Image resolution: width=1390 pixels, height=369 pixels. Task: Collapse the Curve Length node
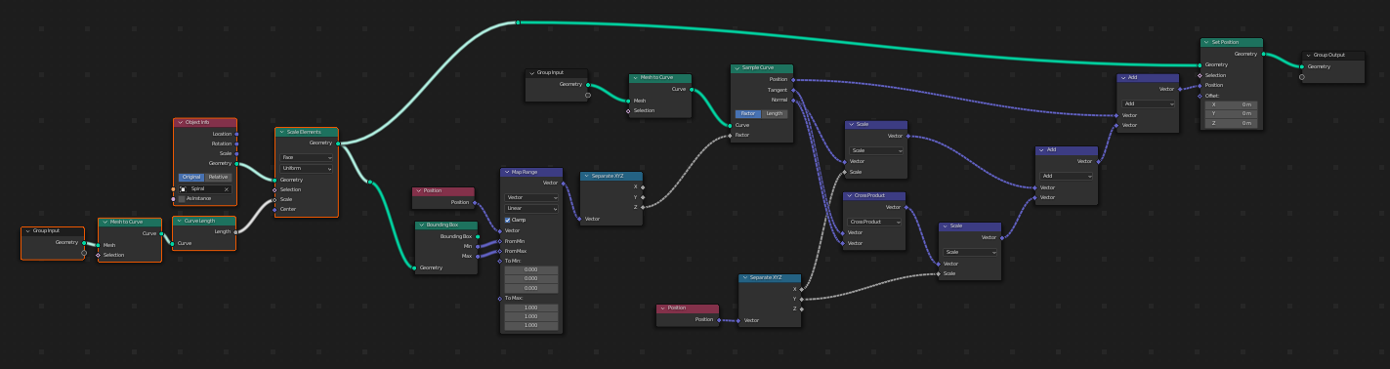click(180, 221)
